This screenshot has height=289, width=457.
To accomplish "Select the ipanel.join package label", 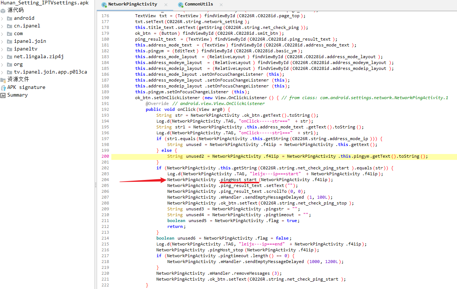I will click(x=30, y=41).
